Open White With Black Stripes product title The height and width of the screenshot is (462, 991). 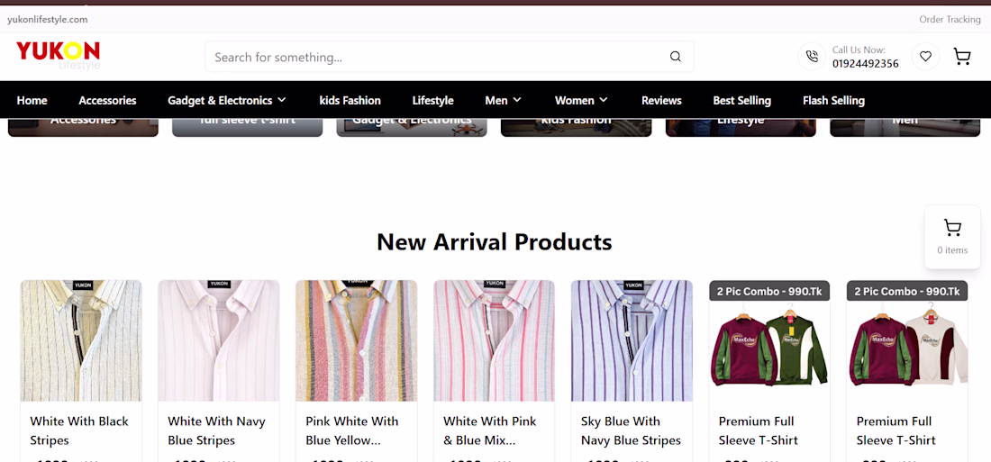pyautogui.click(x=79, y=430)
